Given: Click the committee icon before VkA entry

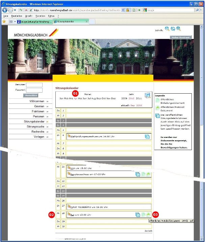Looking at the screenshot, I should tap(69, 168).
